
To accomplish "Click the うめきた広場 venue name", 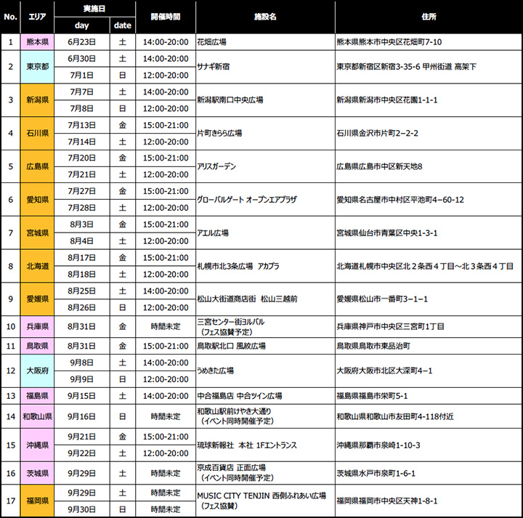I will 216,371.
